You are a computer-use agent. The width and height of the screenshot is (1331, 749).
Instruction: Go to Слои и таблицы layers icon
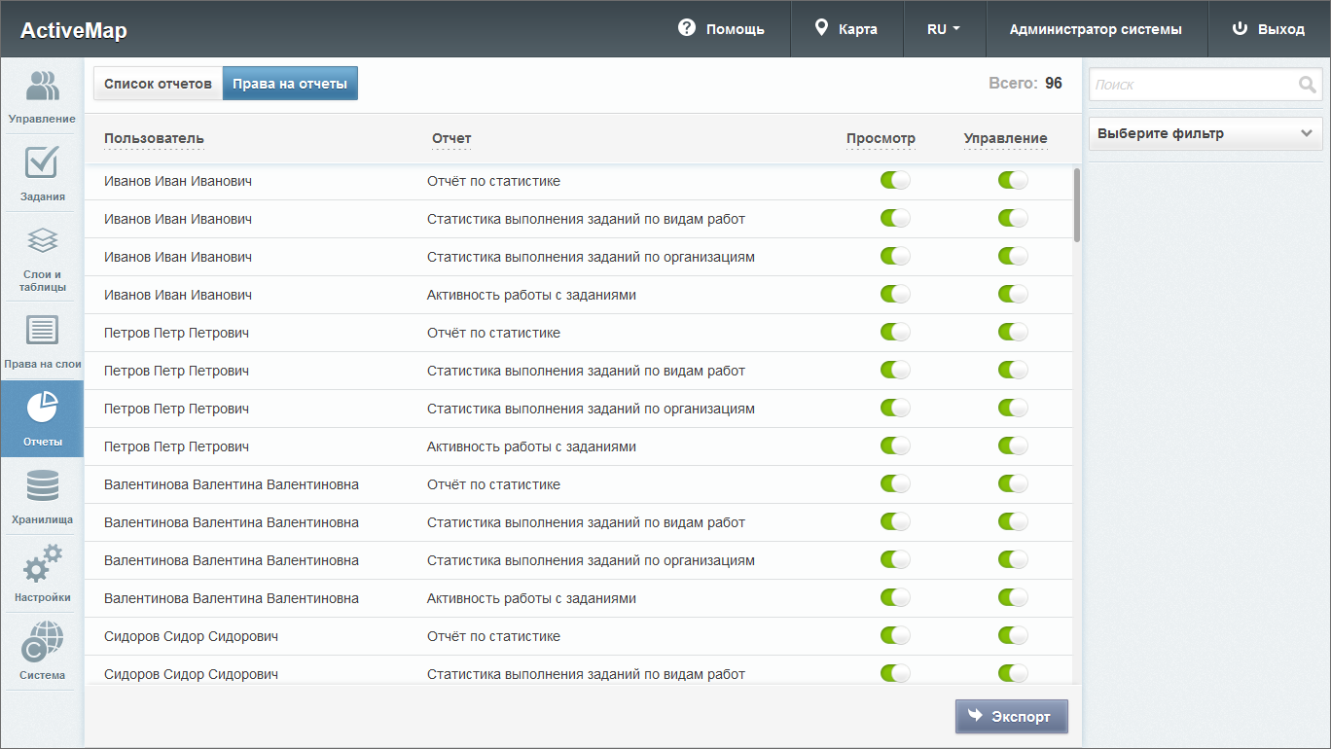pyautogui.click(x=42, y=240)
